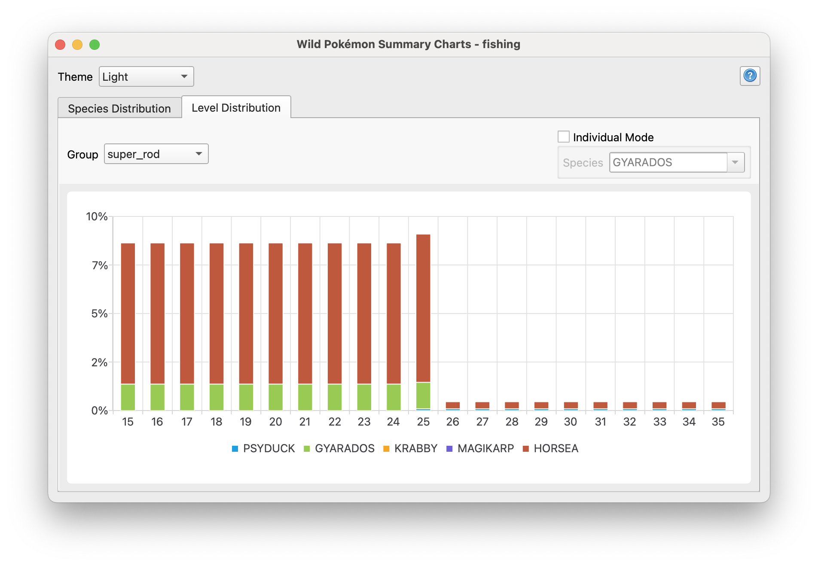Click the PSYDUCK legend label
This screenshot has height=566, width=818.
(269, 448)
